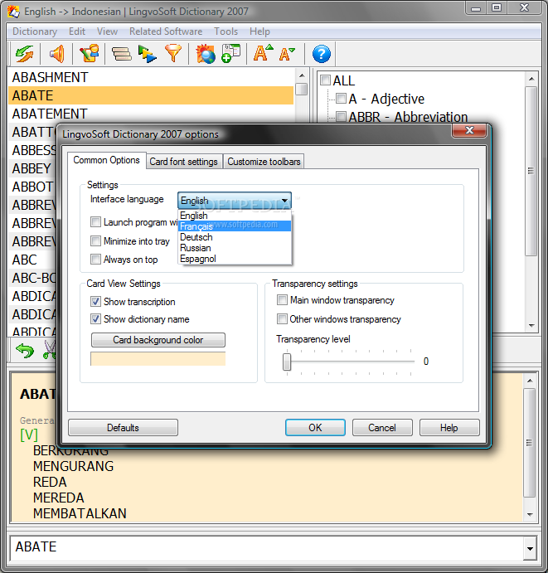Image resolution: width=548 pixels, height=573 pixels.
Task: Click word list scrollbar up arrow
Action: [302, 75]
